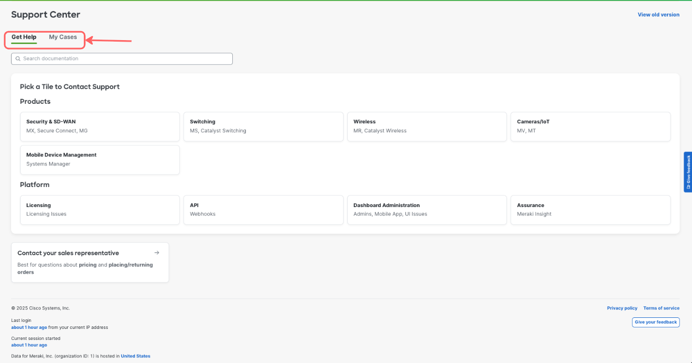Image resolution: width=692 pixels, height=363 pixels.
Task: Open the Wireless support tile
Action: click(427, 126)
